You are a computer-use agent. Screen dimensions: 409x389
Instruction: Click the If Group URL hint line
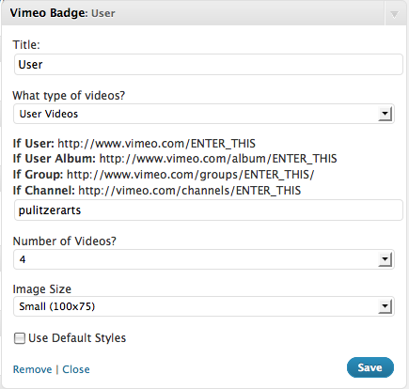pyautogui.click(x=164, y=175)
